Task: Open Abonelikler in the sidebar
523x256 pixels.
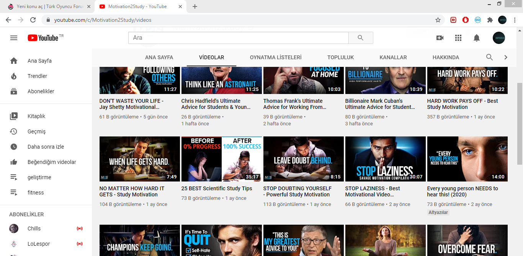Action: (x=46, y=91)
